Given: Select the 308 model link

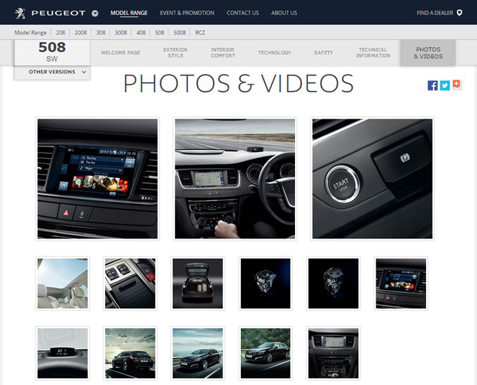Looking at the screenshot, I should pos(101,32).
